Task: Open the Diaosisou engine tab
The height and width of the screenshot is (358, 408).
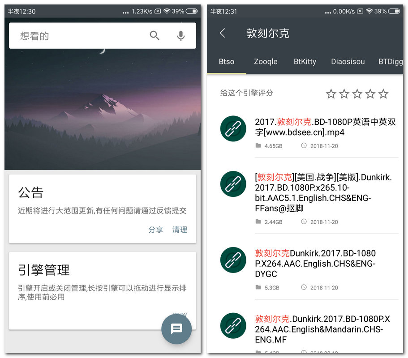Action: click(348, 62)
